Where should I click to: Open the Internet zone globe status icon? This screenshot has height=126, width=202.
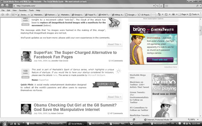[145, 120]
